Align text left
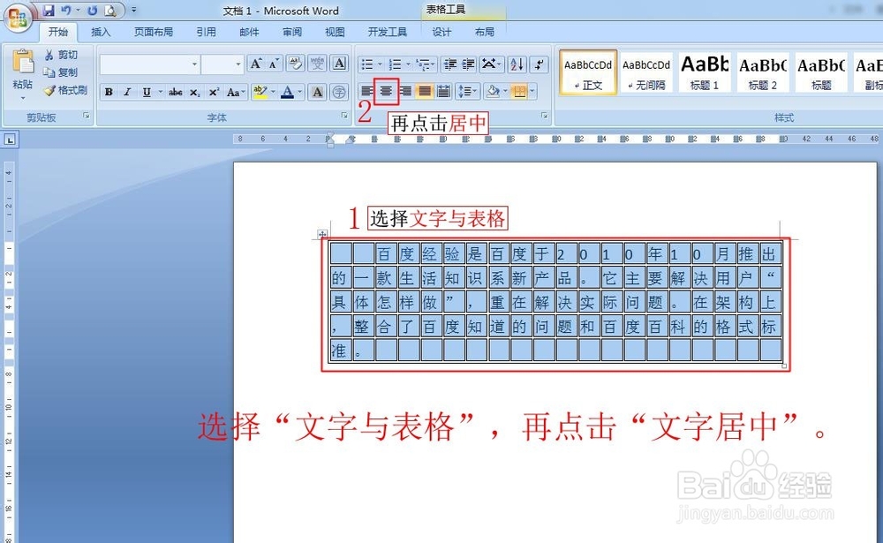Image resolution: width=883 pixels, height=543 pixels. click(366, 91)
